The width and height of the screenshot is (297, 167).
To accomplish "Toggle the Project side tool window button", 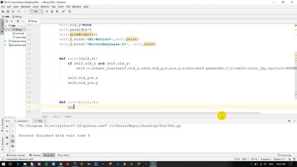I will [2, 26].
